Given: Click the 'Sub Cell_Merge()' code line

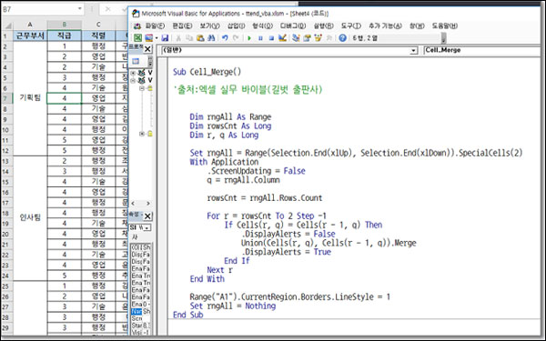Looking at the screenshot, I should tap(207, 72).
